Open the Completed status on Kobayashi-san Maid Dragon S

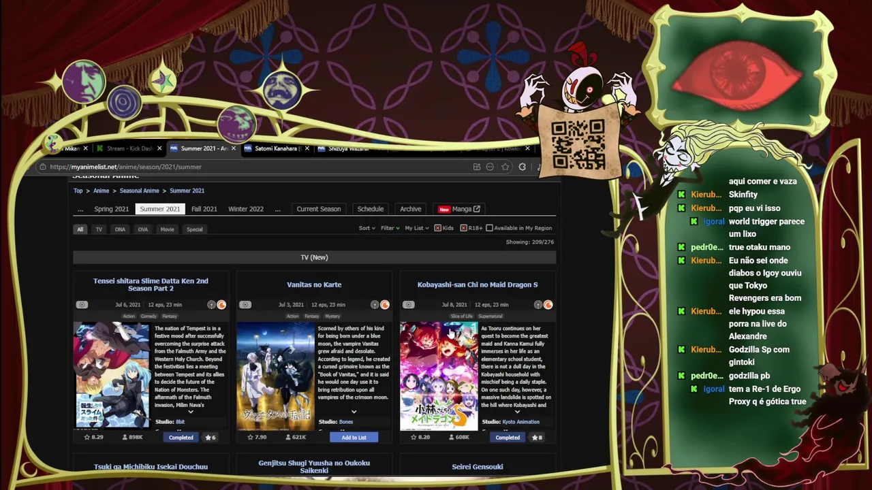[508, 438]
